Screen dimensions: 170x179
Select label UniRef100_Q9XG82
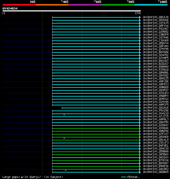pyautogui.click(x=156, y=76)
